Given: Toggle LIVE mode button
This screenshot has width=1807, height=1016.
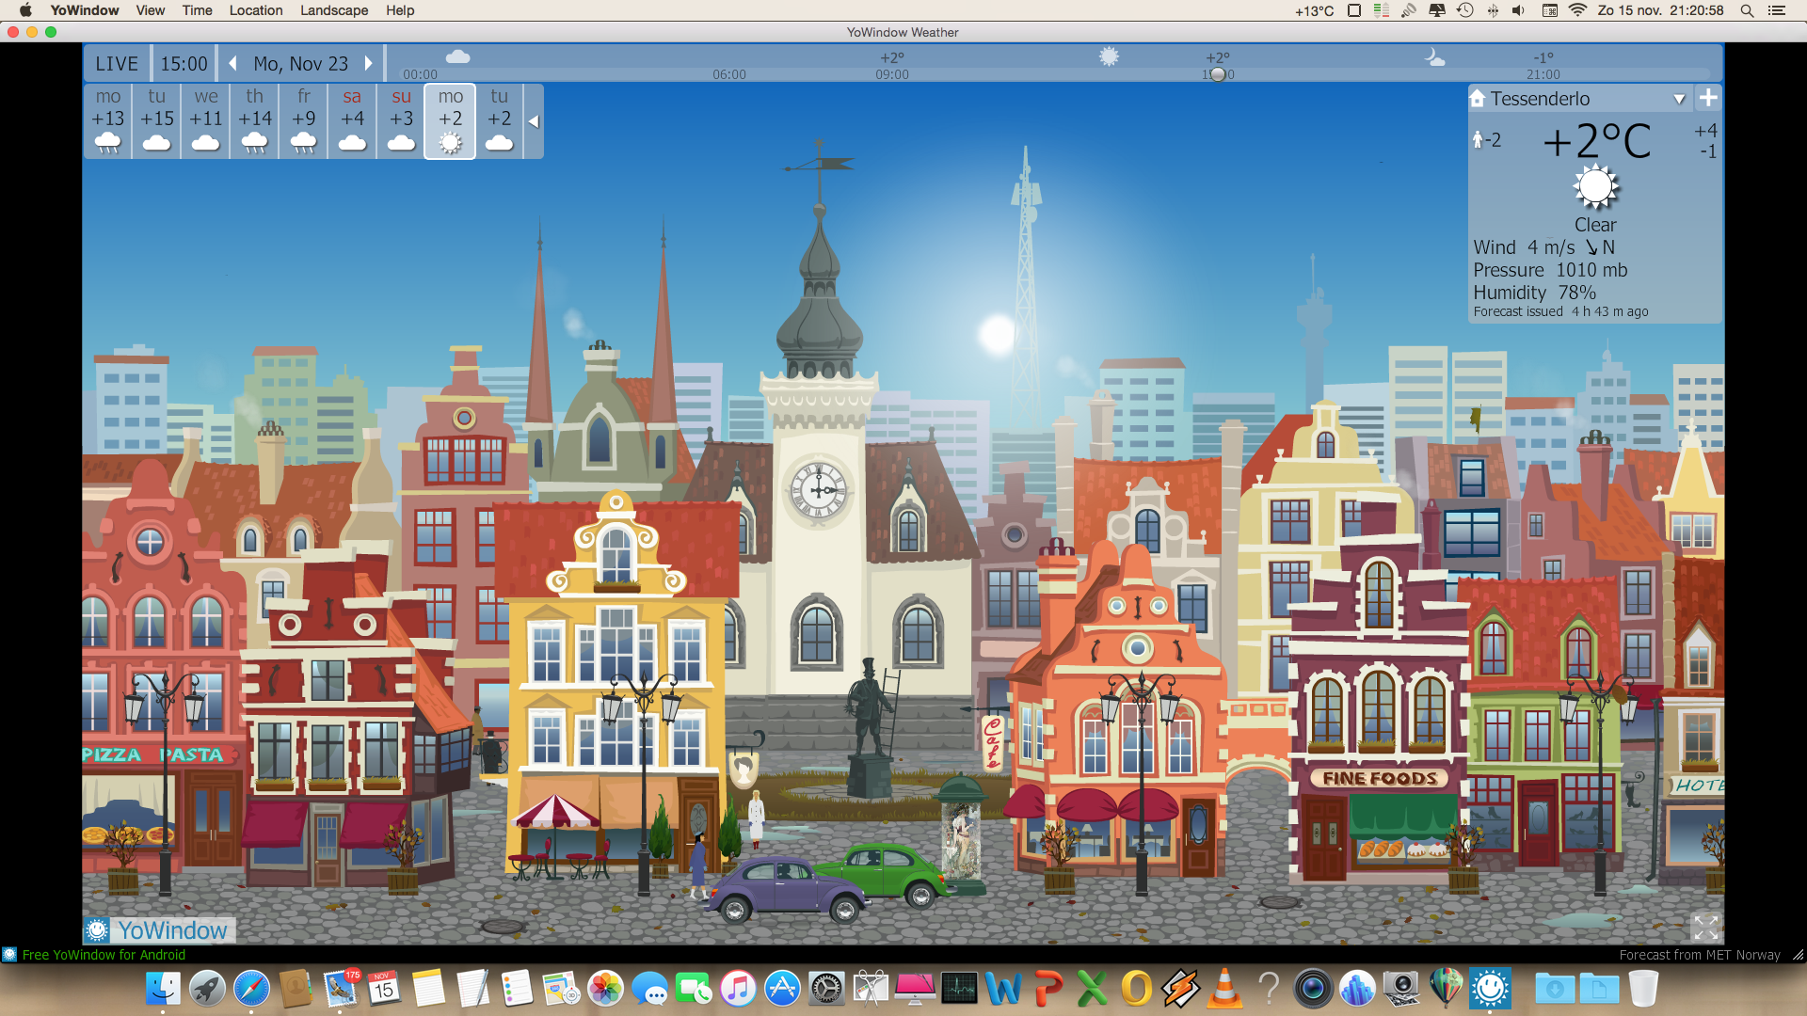Looking at the screenshot, I should click(x=117, y=64).
